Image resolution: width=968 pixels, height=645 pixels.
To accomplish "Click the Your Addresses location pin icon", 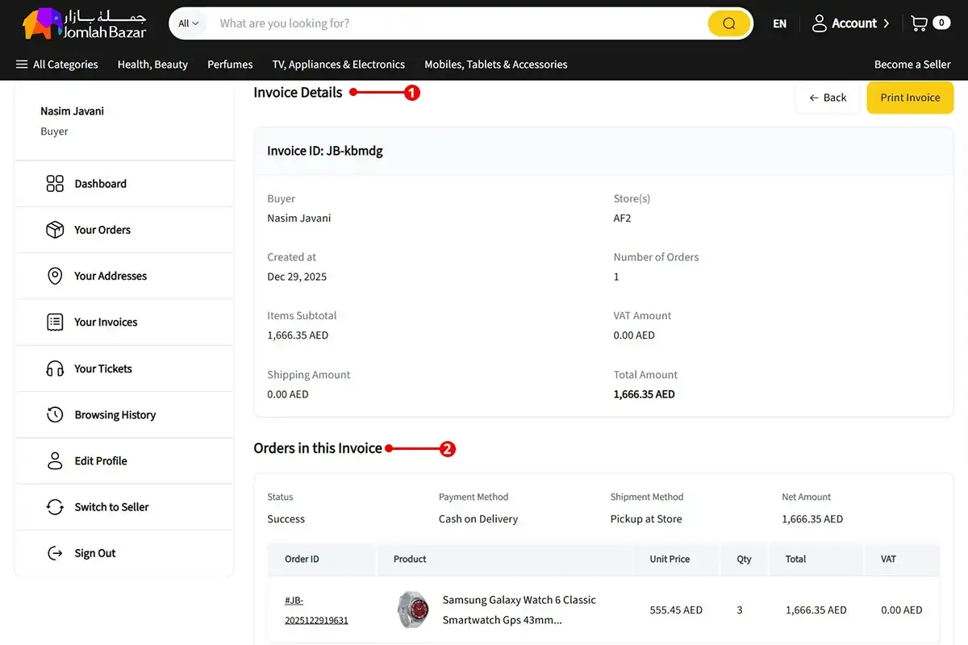I will pos(55,276).
